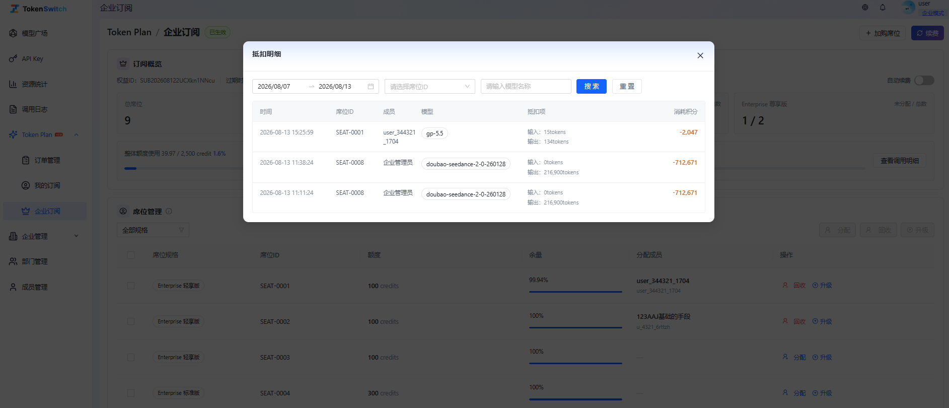Screen dimensions: 949x408
Task: Click the 成员管理 sidebar icon
Action: [x=13, y=287]
